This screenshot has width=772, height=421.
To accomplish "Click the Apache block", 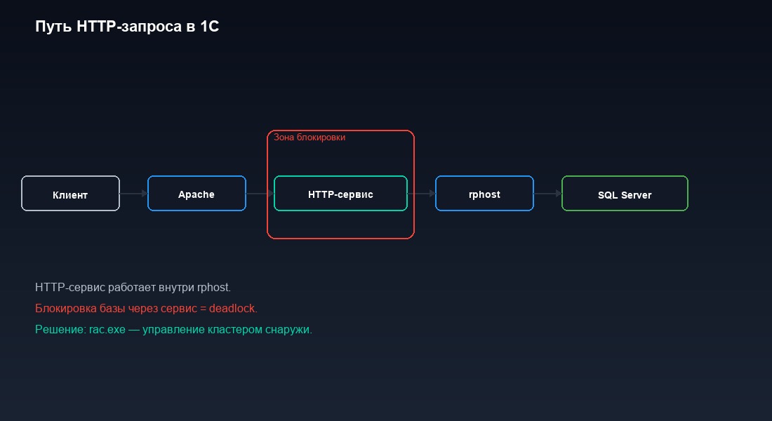I will pos(197,194).
